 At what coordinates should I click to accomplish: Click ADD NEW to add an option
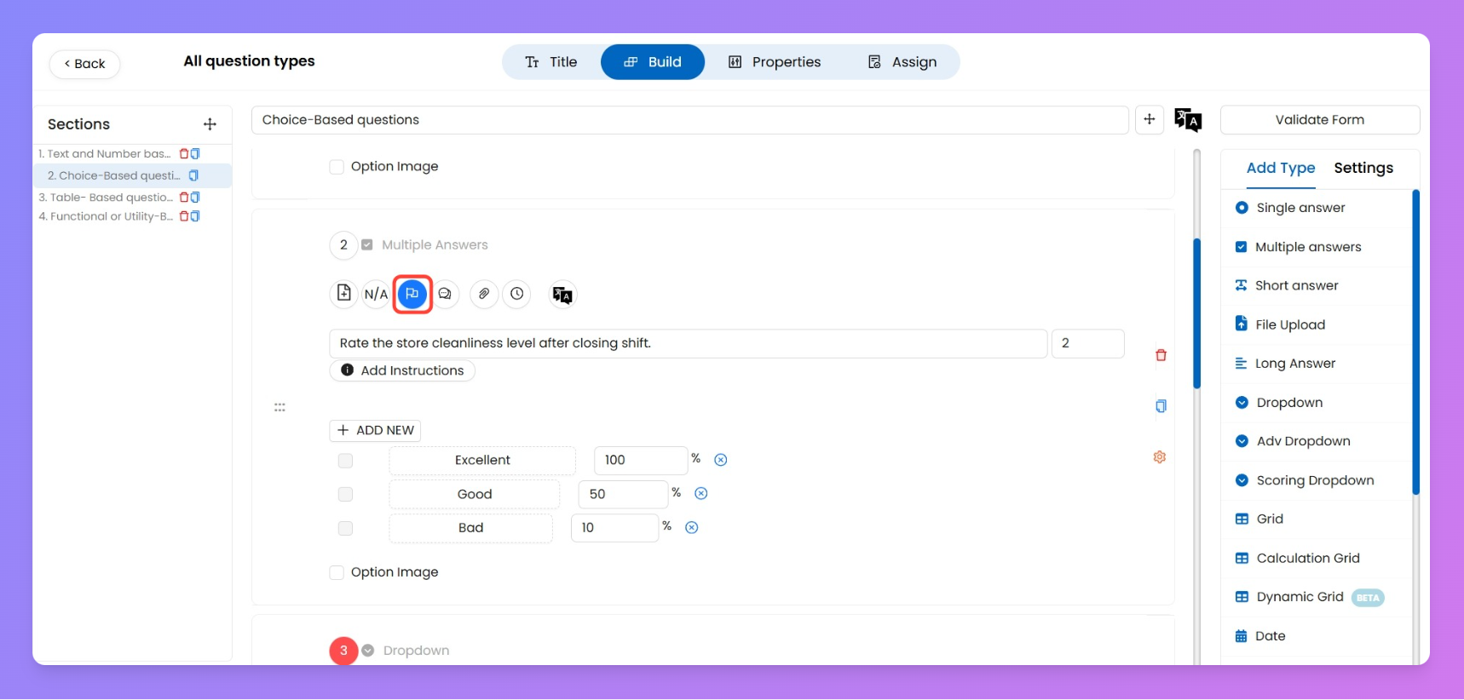[375, 431]
